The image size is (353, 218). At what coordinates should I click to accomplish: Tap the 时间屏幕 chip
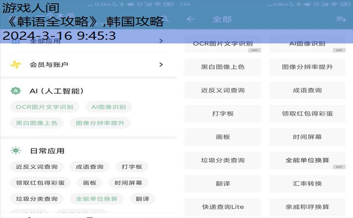[129, 183]
